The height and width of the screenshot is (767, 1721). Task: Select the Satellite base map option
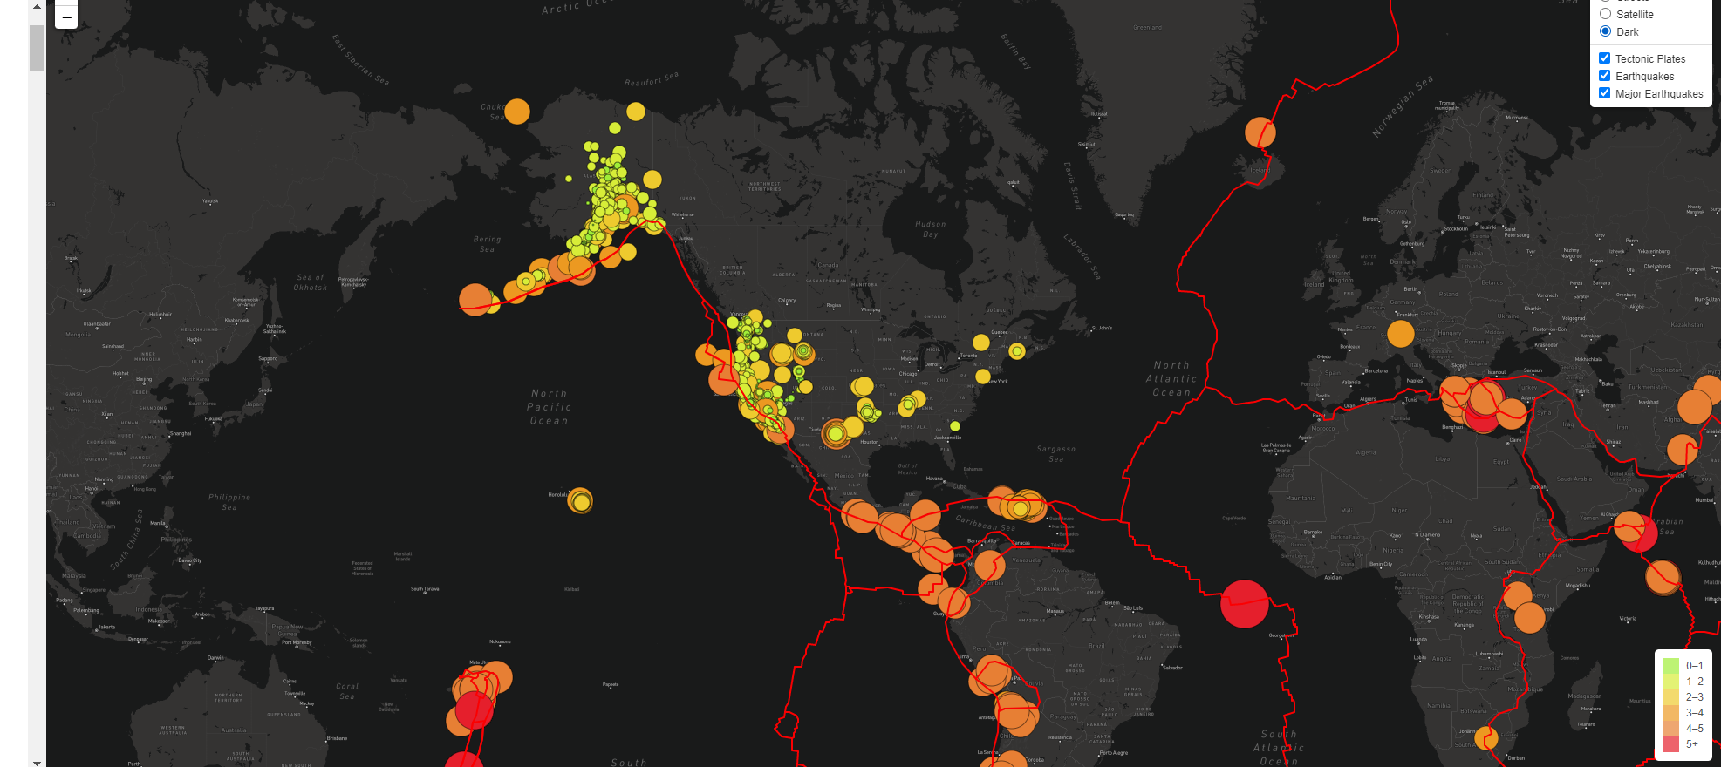pyautogui.click(x=1605, y=14)
